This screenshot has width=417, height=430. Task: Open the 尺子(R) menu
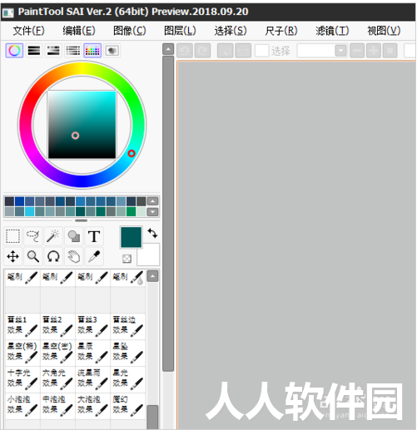[x=281, y=31]
